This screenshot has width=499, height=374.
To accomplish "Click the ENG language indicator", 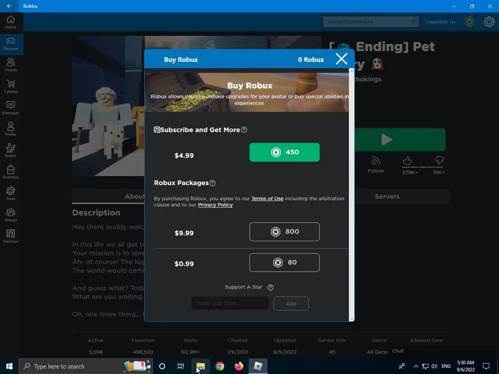I will click(446, 366).
